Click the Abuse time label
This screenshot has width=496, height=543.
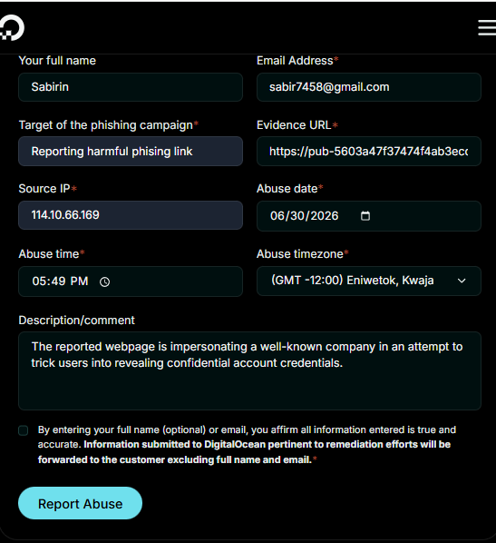[49, 254]
